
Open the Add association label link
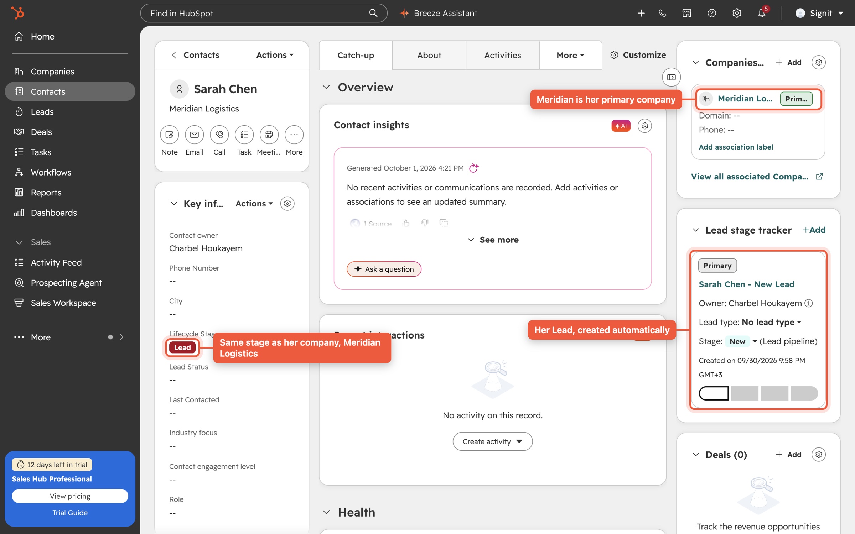[x=736, y=147]
